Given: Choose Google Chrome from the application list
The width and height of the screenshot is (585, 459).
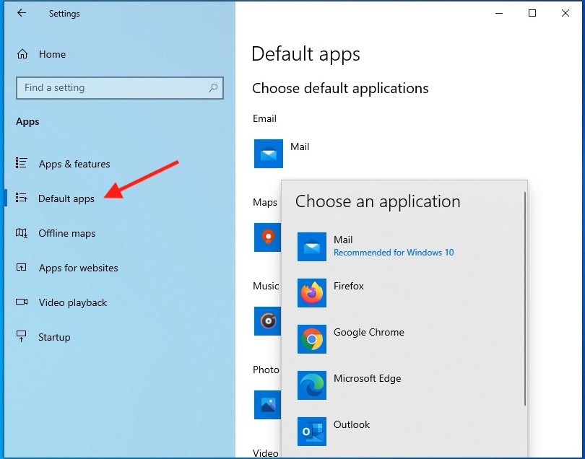Looking at the screenshot, I should click(x=403, y=339).
